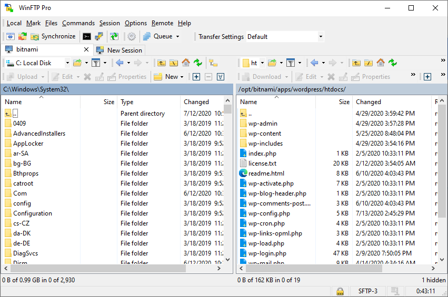
Task: Open the preferences gear icon
Action: (x=132, y=36)
